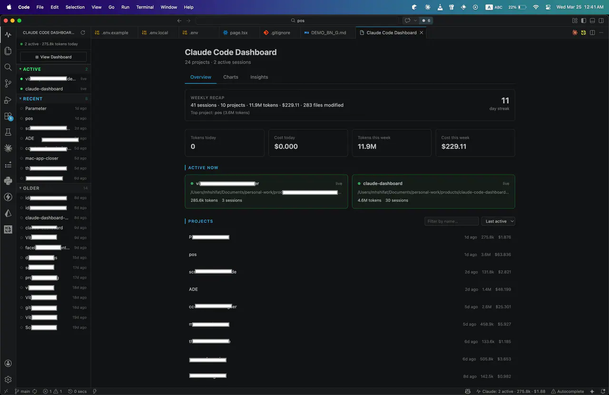The image size is (609, 395).
Task: Refresh the Claude Code Dashboard sidebar
Action: [x=83, y=33]
